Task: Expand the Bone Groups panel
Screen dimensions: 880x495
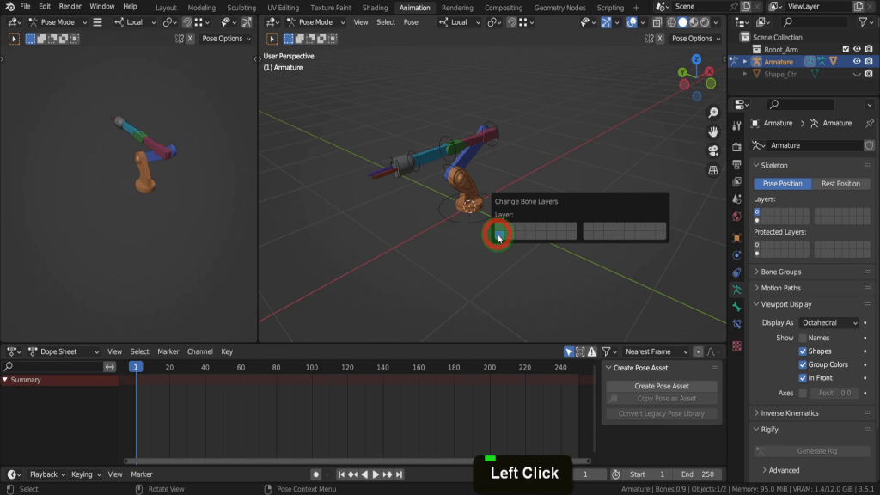Action: [x=780, y=272]
